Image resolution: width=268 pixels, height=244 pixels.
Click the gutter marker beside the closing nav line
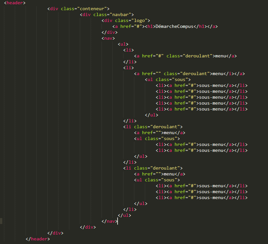(1, 221)
